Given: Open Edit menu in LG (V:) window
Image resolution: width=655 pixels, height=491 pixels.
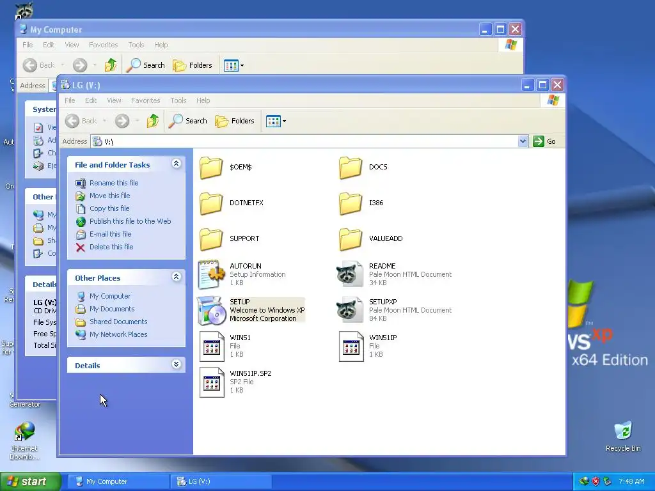Looking at the screenshot, I should coord(91,100).
